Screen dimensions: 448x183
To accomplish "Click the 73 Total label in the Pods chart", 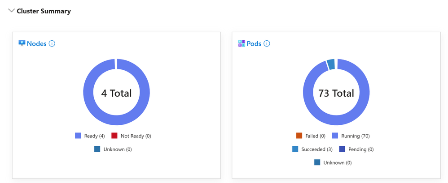I will (x=336, y=93).
